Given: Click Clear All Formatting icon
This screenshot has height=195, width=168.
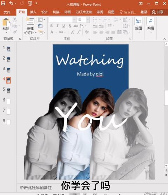Looking at the screenshot, I should pyautogui.click(x=87, y=32).
